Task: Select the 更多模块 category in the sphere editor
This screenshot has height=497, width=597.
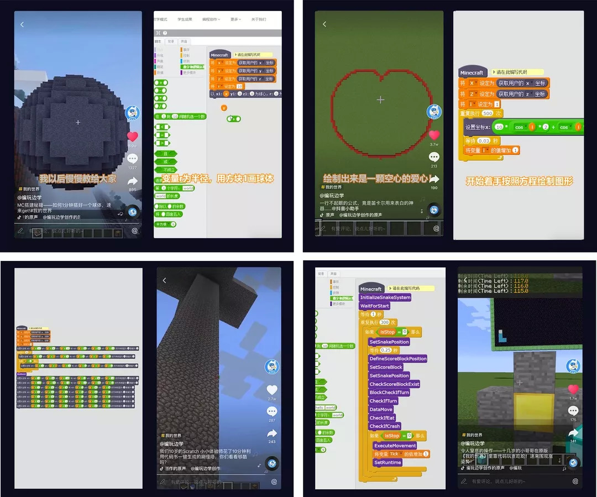Action: (x=188, y=73)
